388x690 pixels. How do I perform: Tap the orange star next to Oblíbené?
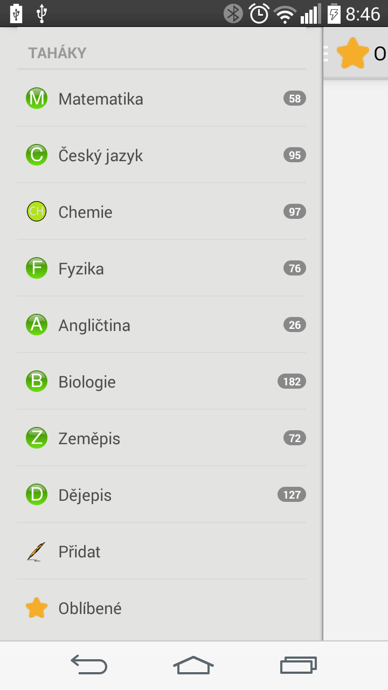(37, 608)
